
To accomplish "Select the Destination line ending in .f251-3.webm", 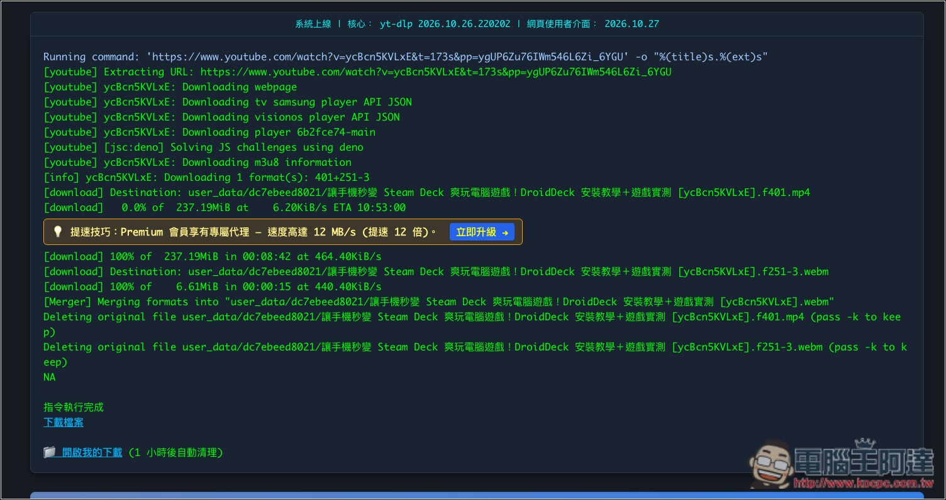I will click(436, 271).
